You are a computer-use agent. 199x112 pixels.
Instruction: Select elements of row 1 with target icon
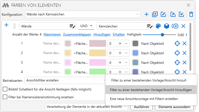pyautogui.click(x=177, y=43)
